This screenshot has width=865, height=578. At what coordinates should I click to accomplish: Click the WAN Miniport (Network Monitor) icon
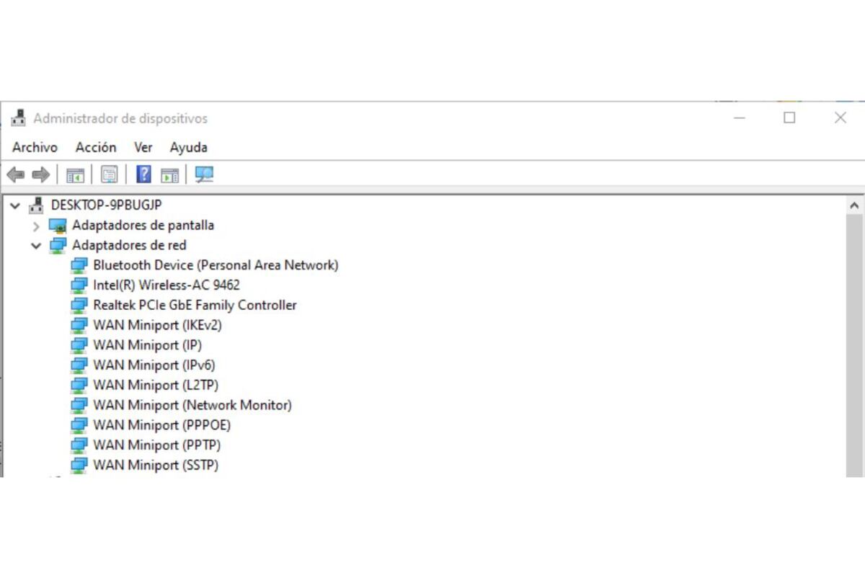coord(79,405)
